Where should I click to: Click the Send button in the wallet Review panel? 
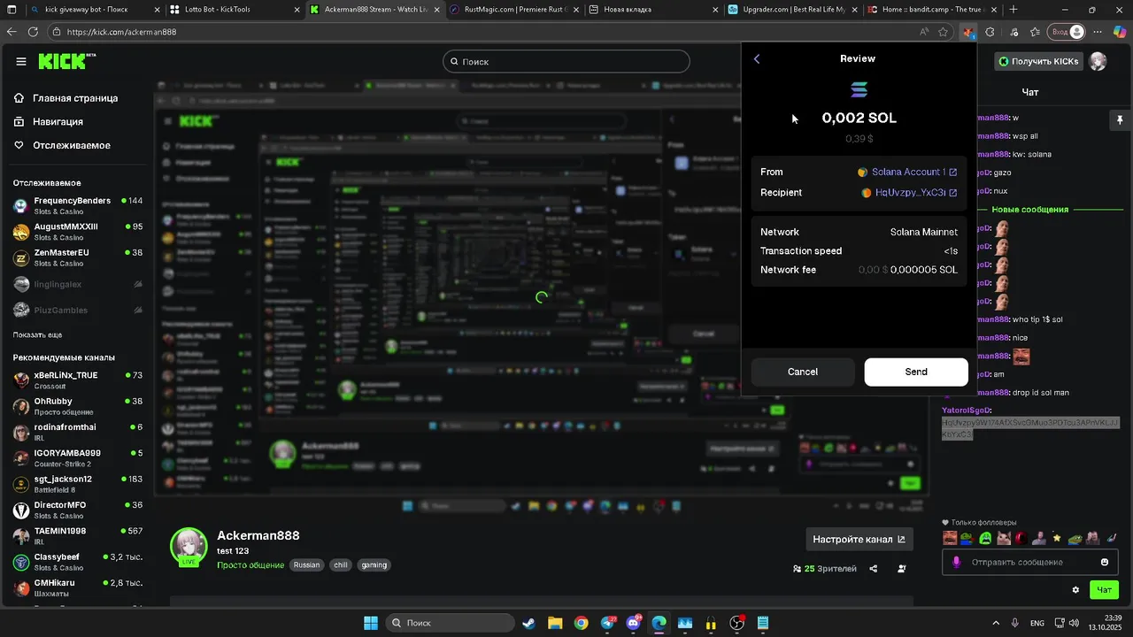pos(916,372)
